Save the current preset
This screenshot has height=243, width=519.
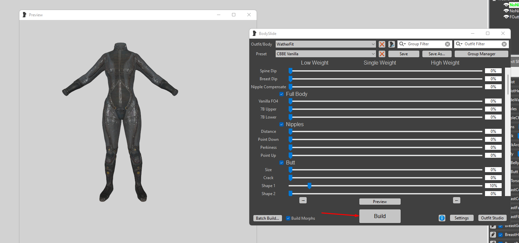404,54
